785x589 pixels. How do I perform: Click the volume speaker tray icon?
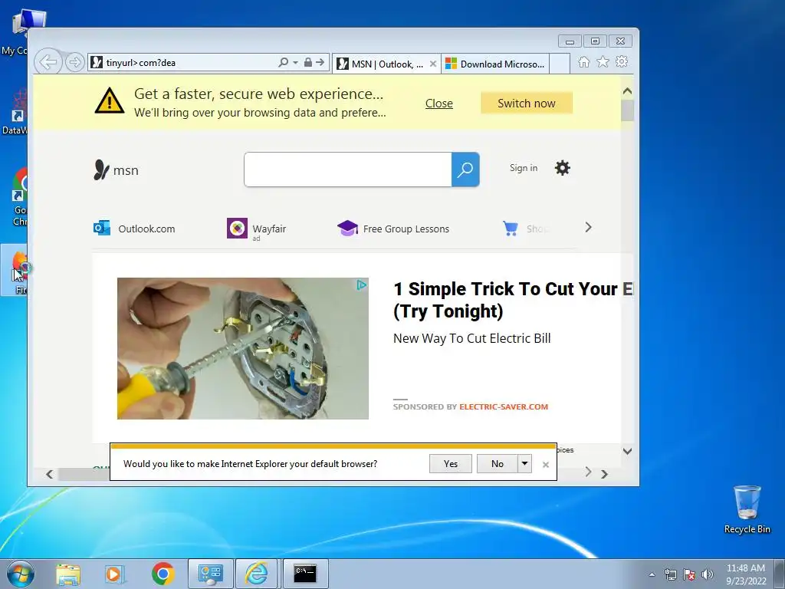[708, 574]
